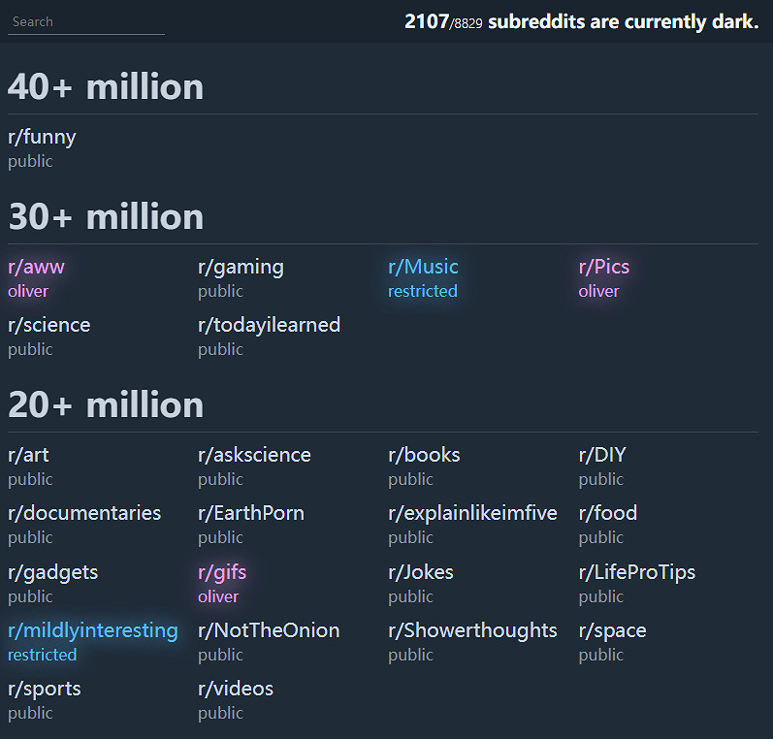Click the r/askscience link

[254, 455]
